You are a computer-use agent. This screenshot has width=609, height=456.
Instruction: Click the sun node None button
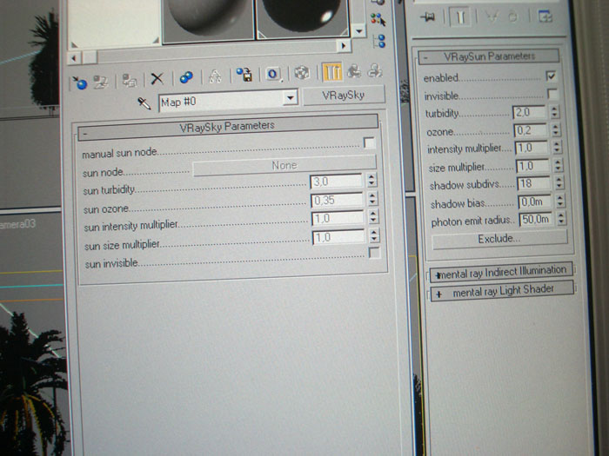click(284, 166)
